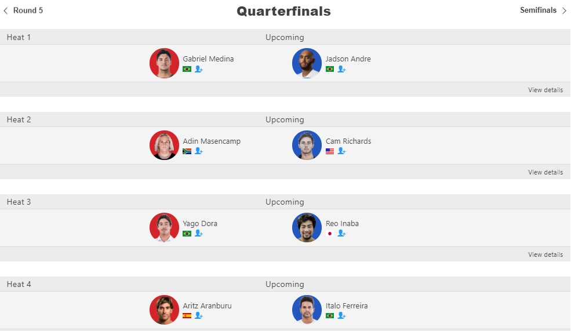Click follow icon under Adin Masencamp
This screenshot has width=571, height=331.
pyautogui.click(x=198, y=151)
